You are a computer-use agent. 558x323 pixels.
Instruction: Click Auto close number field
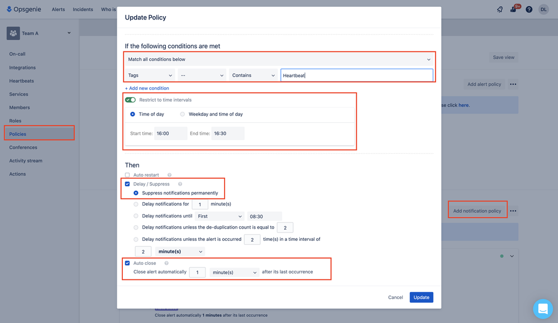pos(198,273)
